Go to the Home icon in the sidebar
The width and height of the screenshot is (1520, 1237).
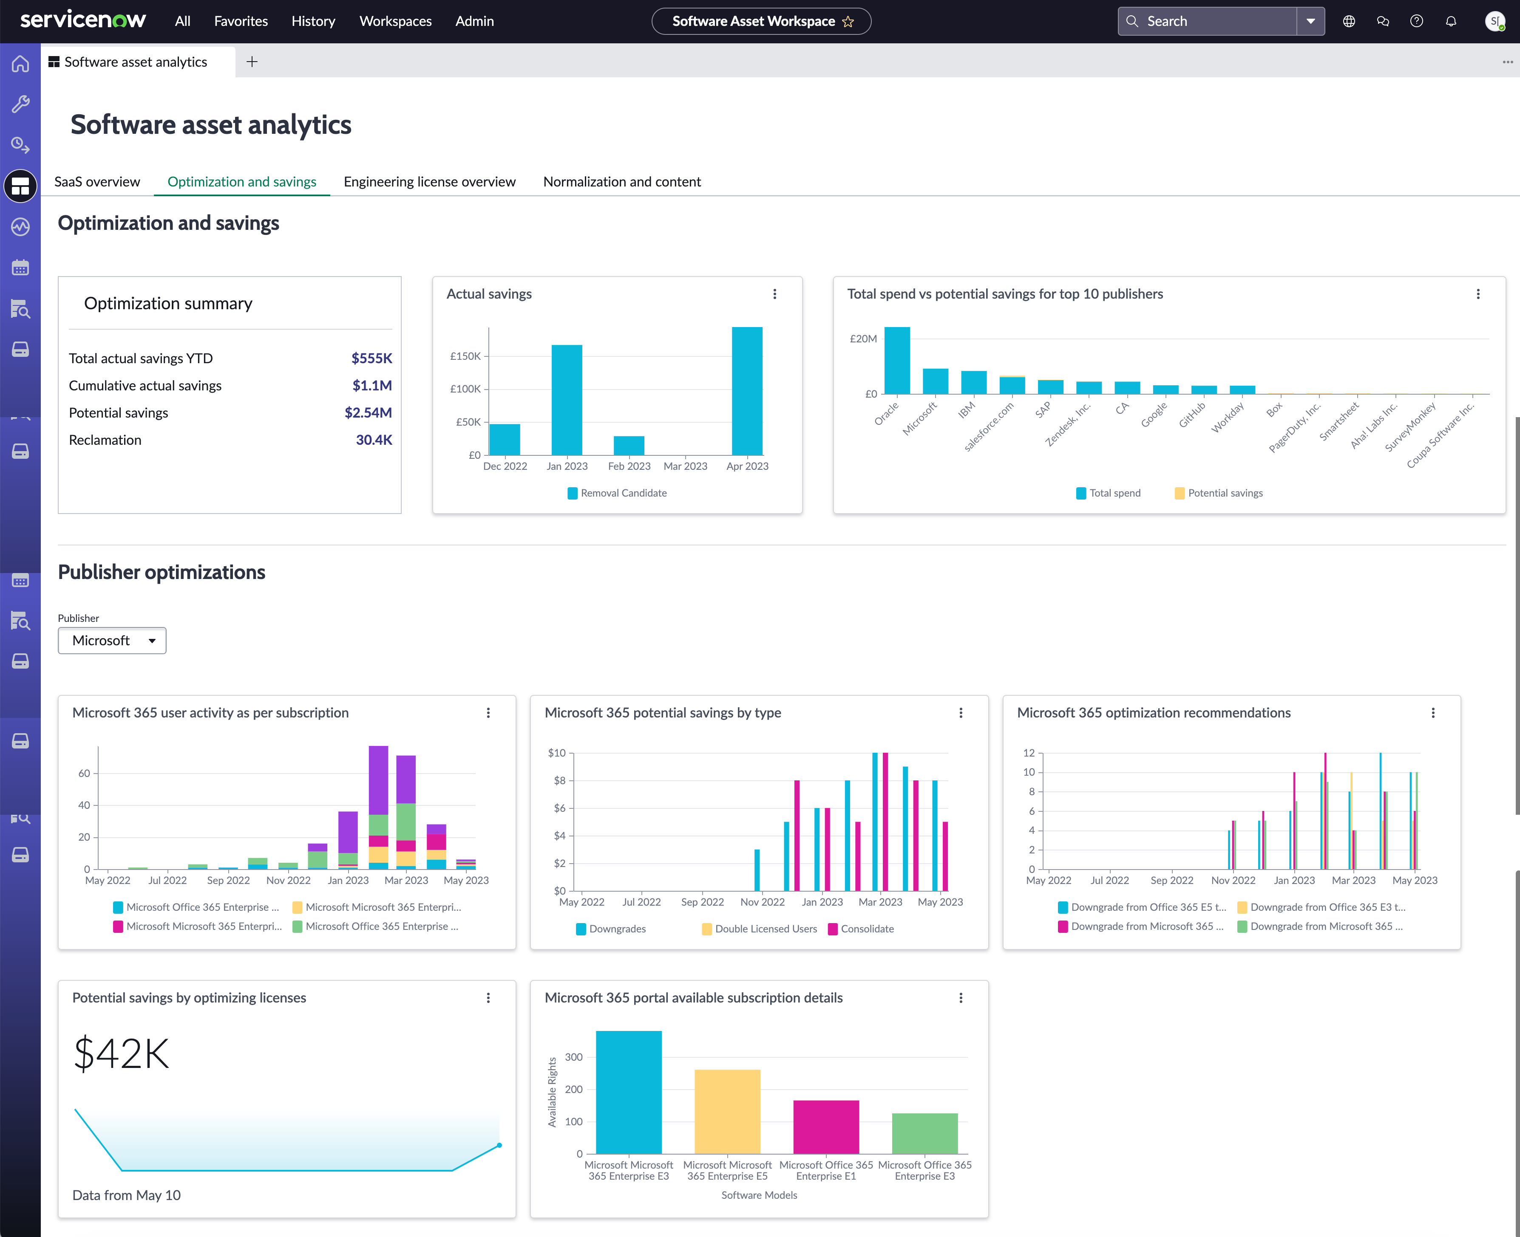[x=20, y=63]
